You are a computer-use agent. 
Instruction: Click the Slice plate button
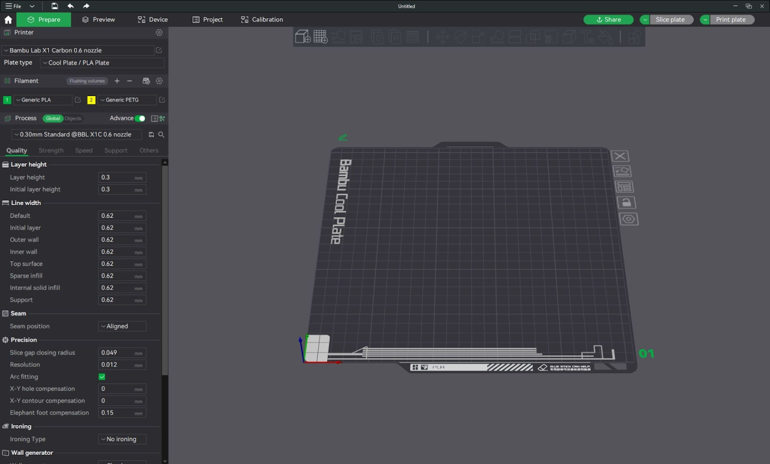[670, 20]
